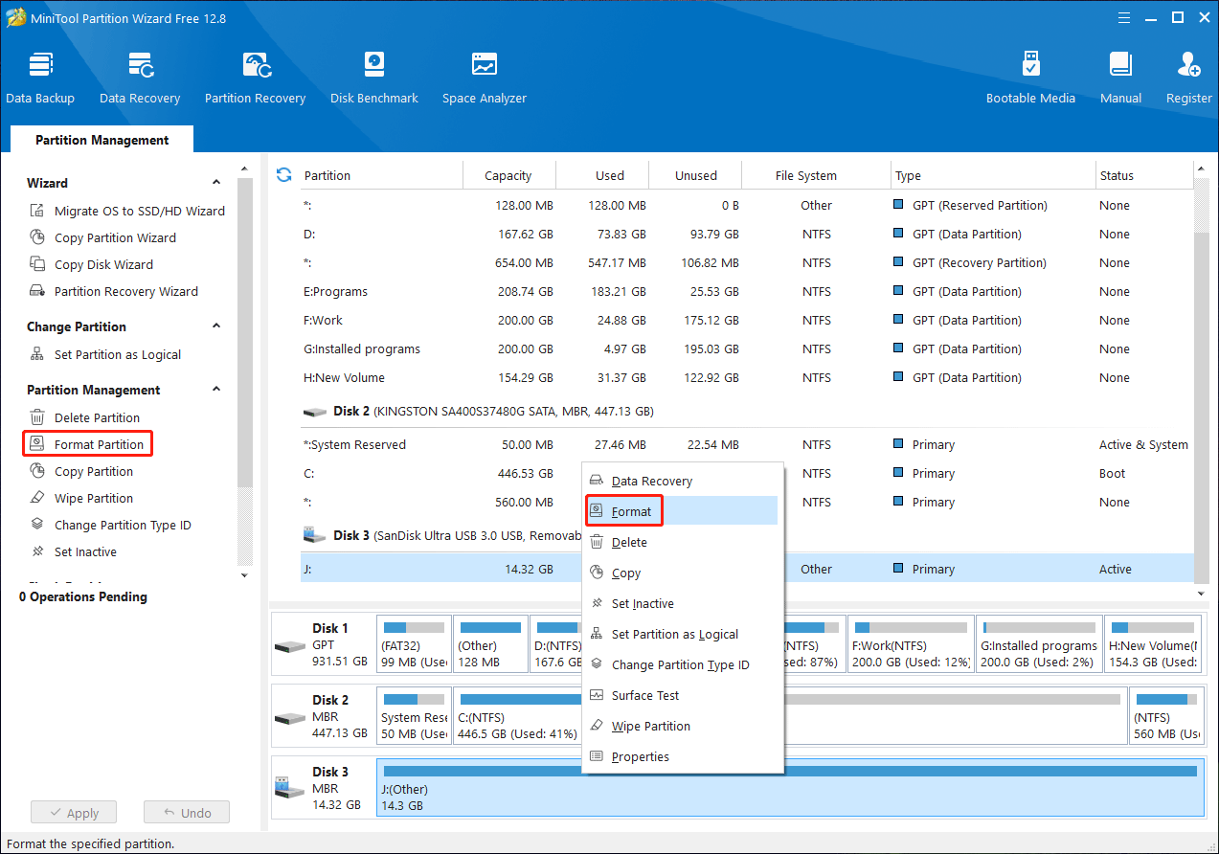Image resolution: width=1219 pixels, height=854 pixels.
Task: Refresh the partition list with the refresh icon
Action: tap(283, 174)
